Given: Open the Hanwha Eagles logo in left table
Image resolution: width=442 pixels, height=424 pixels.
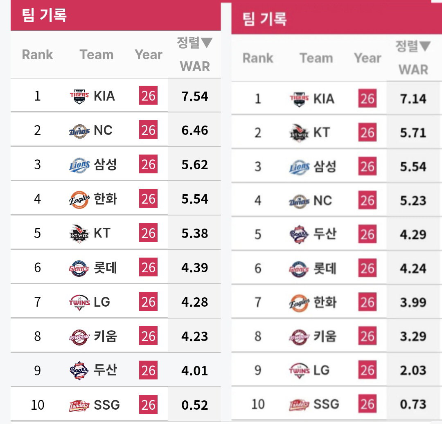Looking at the screenshot, I should point(79,200).
